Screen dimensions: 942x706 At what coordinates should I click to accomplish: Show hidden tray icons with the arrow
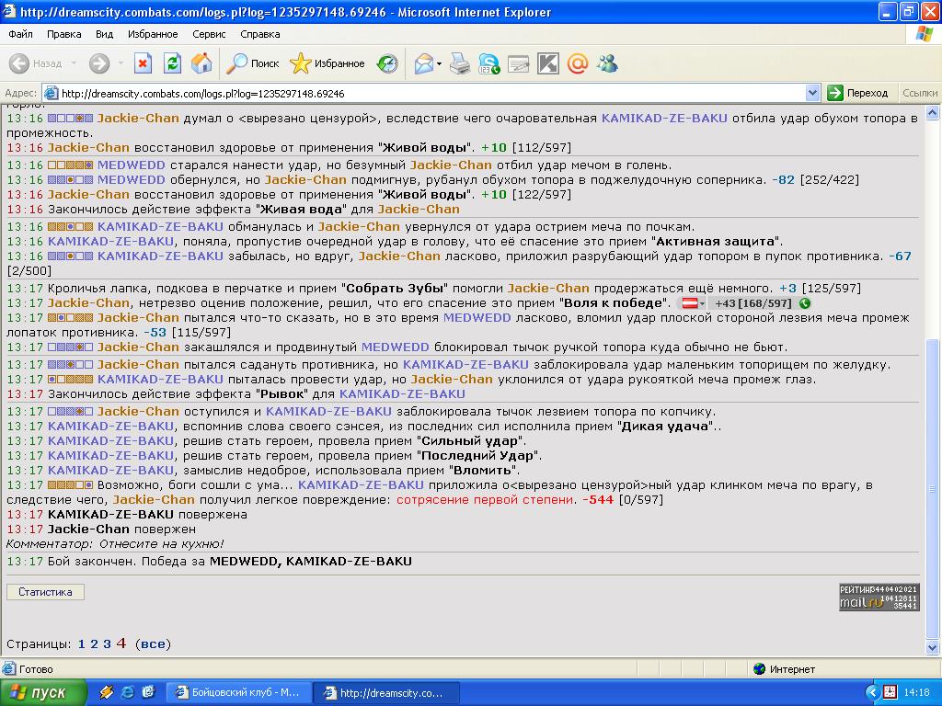(872, 692)
